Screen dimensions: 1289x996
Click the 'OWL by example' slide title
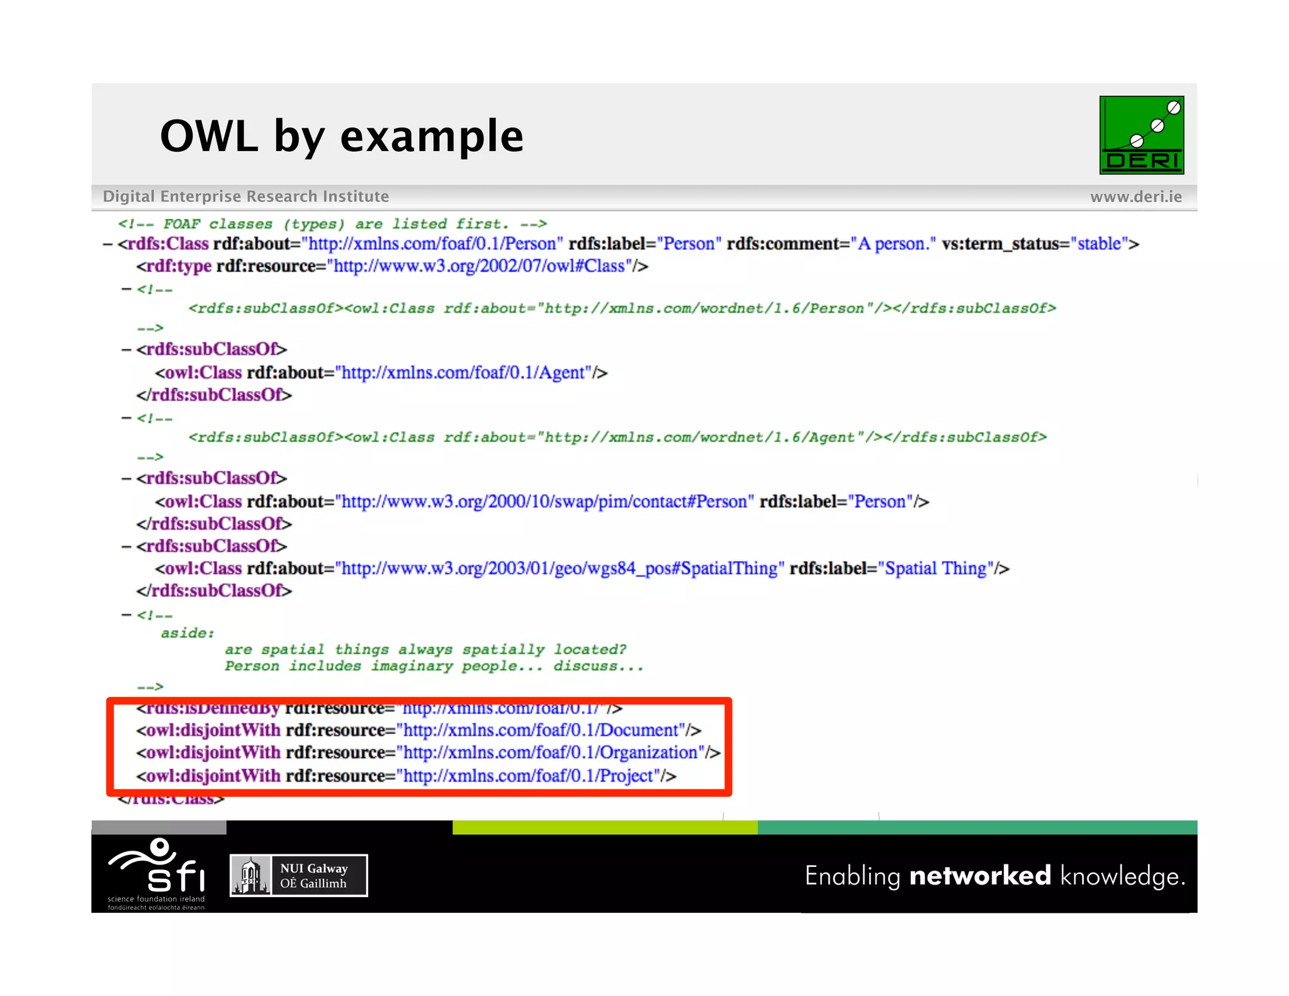click(342, 136)
